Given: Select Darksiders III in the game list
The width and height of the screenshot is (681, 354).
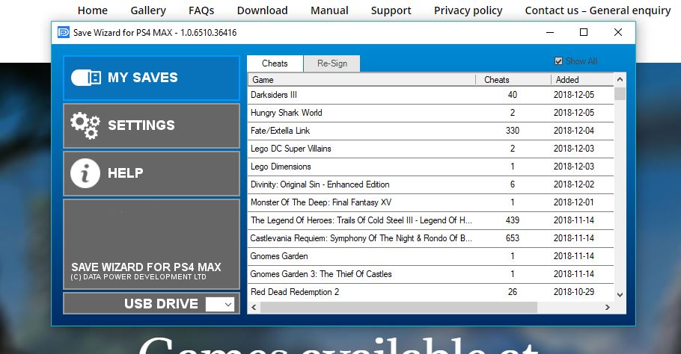Looking at the screenshot, I should 274,95.
